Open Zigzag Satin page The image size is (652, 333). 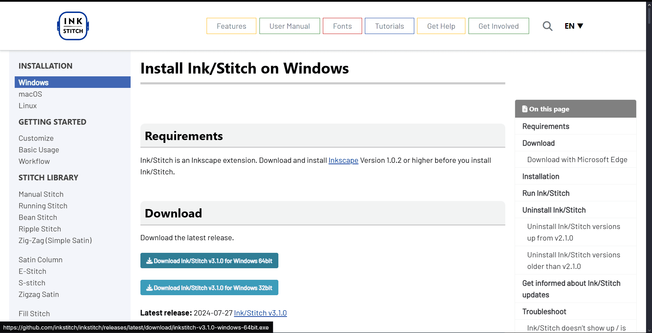tap(39, 294)
